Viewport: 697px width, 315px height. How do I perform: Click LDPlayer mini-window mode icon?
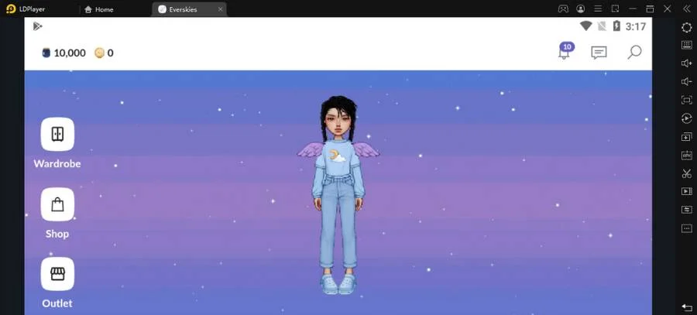(615, 9)
